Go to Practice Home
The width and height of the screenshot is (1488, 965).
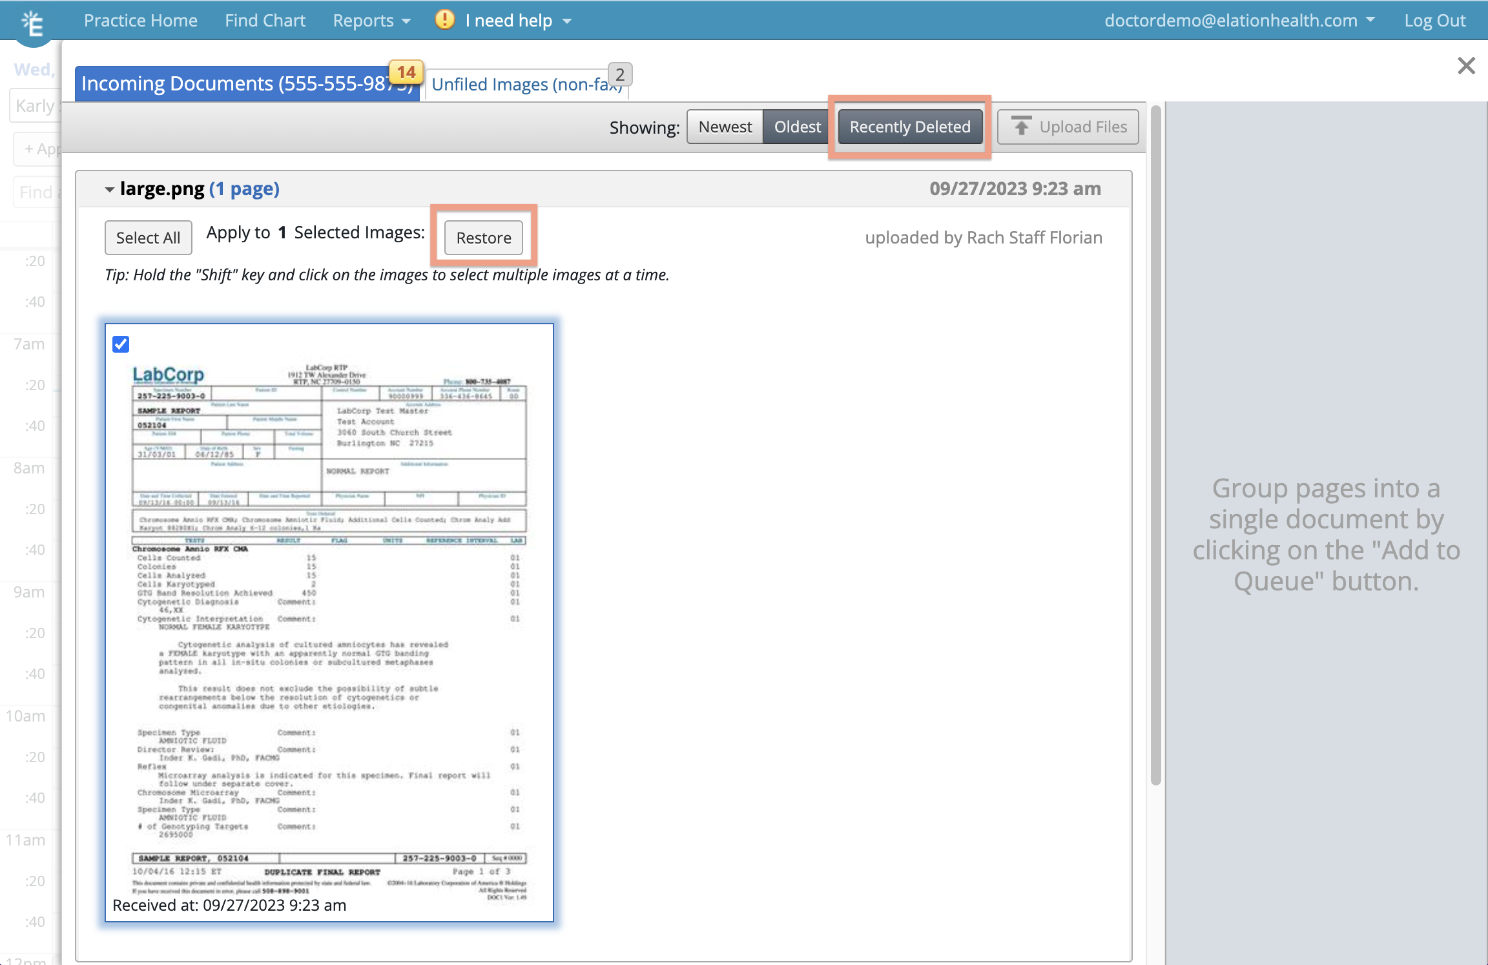click(141, 21)
